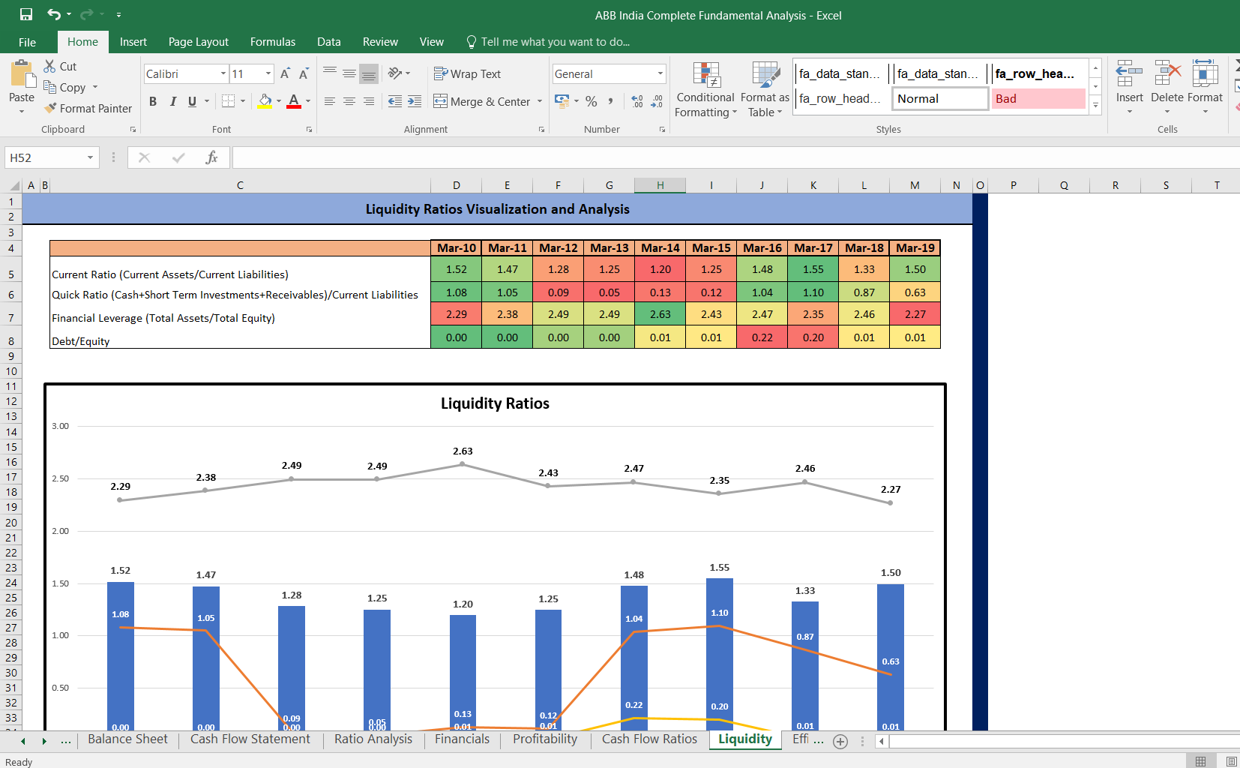
Task: Switch to Page Layout view in status bar
Action: coord(1231,761)
